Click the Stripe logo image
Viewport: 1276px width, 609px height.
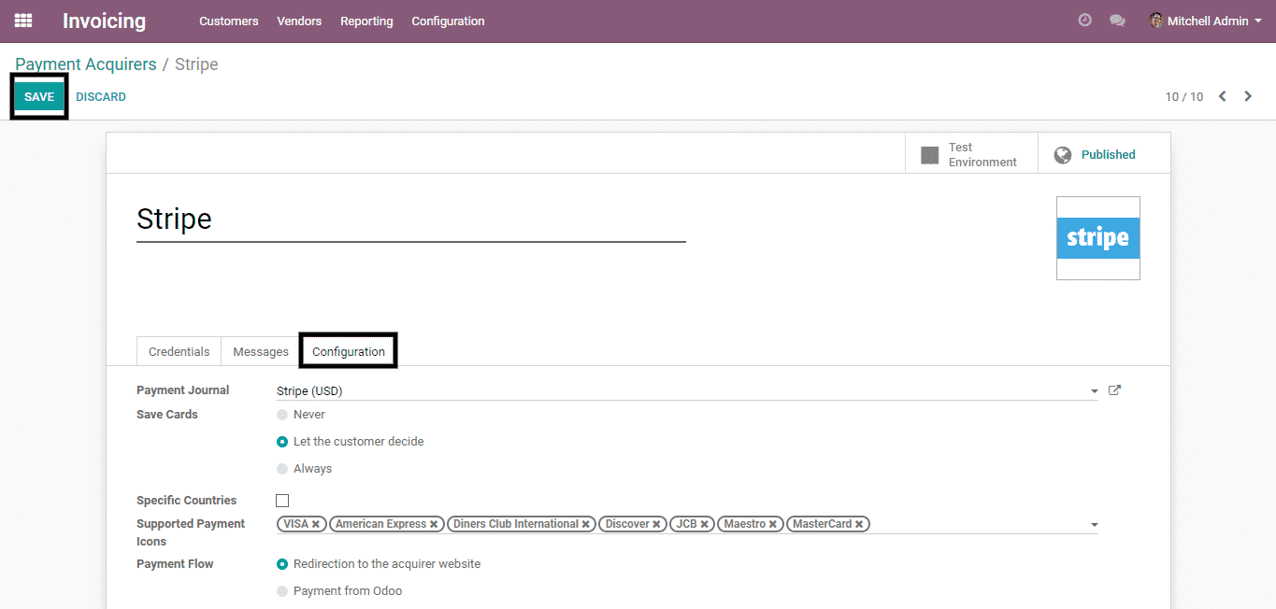(1097, 238)
